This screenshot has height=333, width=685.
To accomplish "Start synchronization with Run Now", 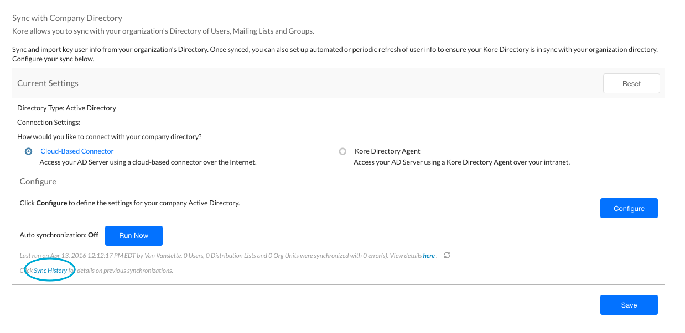I will coord(134,235).
